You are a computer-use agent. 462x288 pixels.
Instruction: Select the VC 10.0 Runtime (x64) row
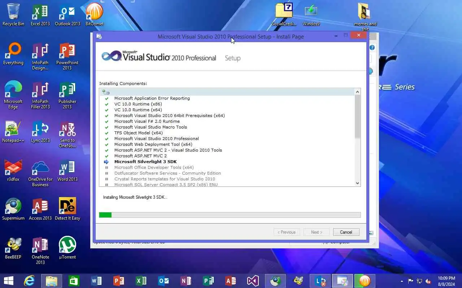click(138, 110)
